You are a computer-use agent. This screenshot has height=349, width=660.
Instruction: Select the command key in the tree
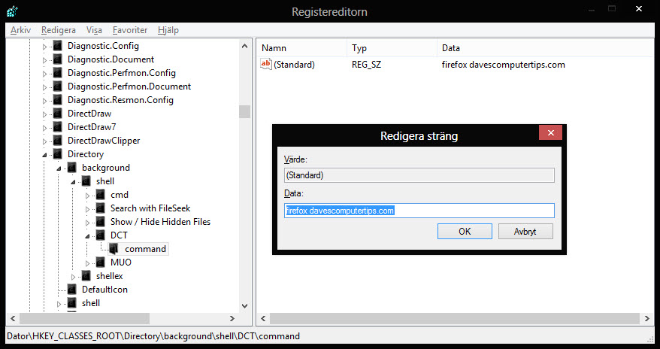145,249
